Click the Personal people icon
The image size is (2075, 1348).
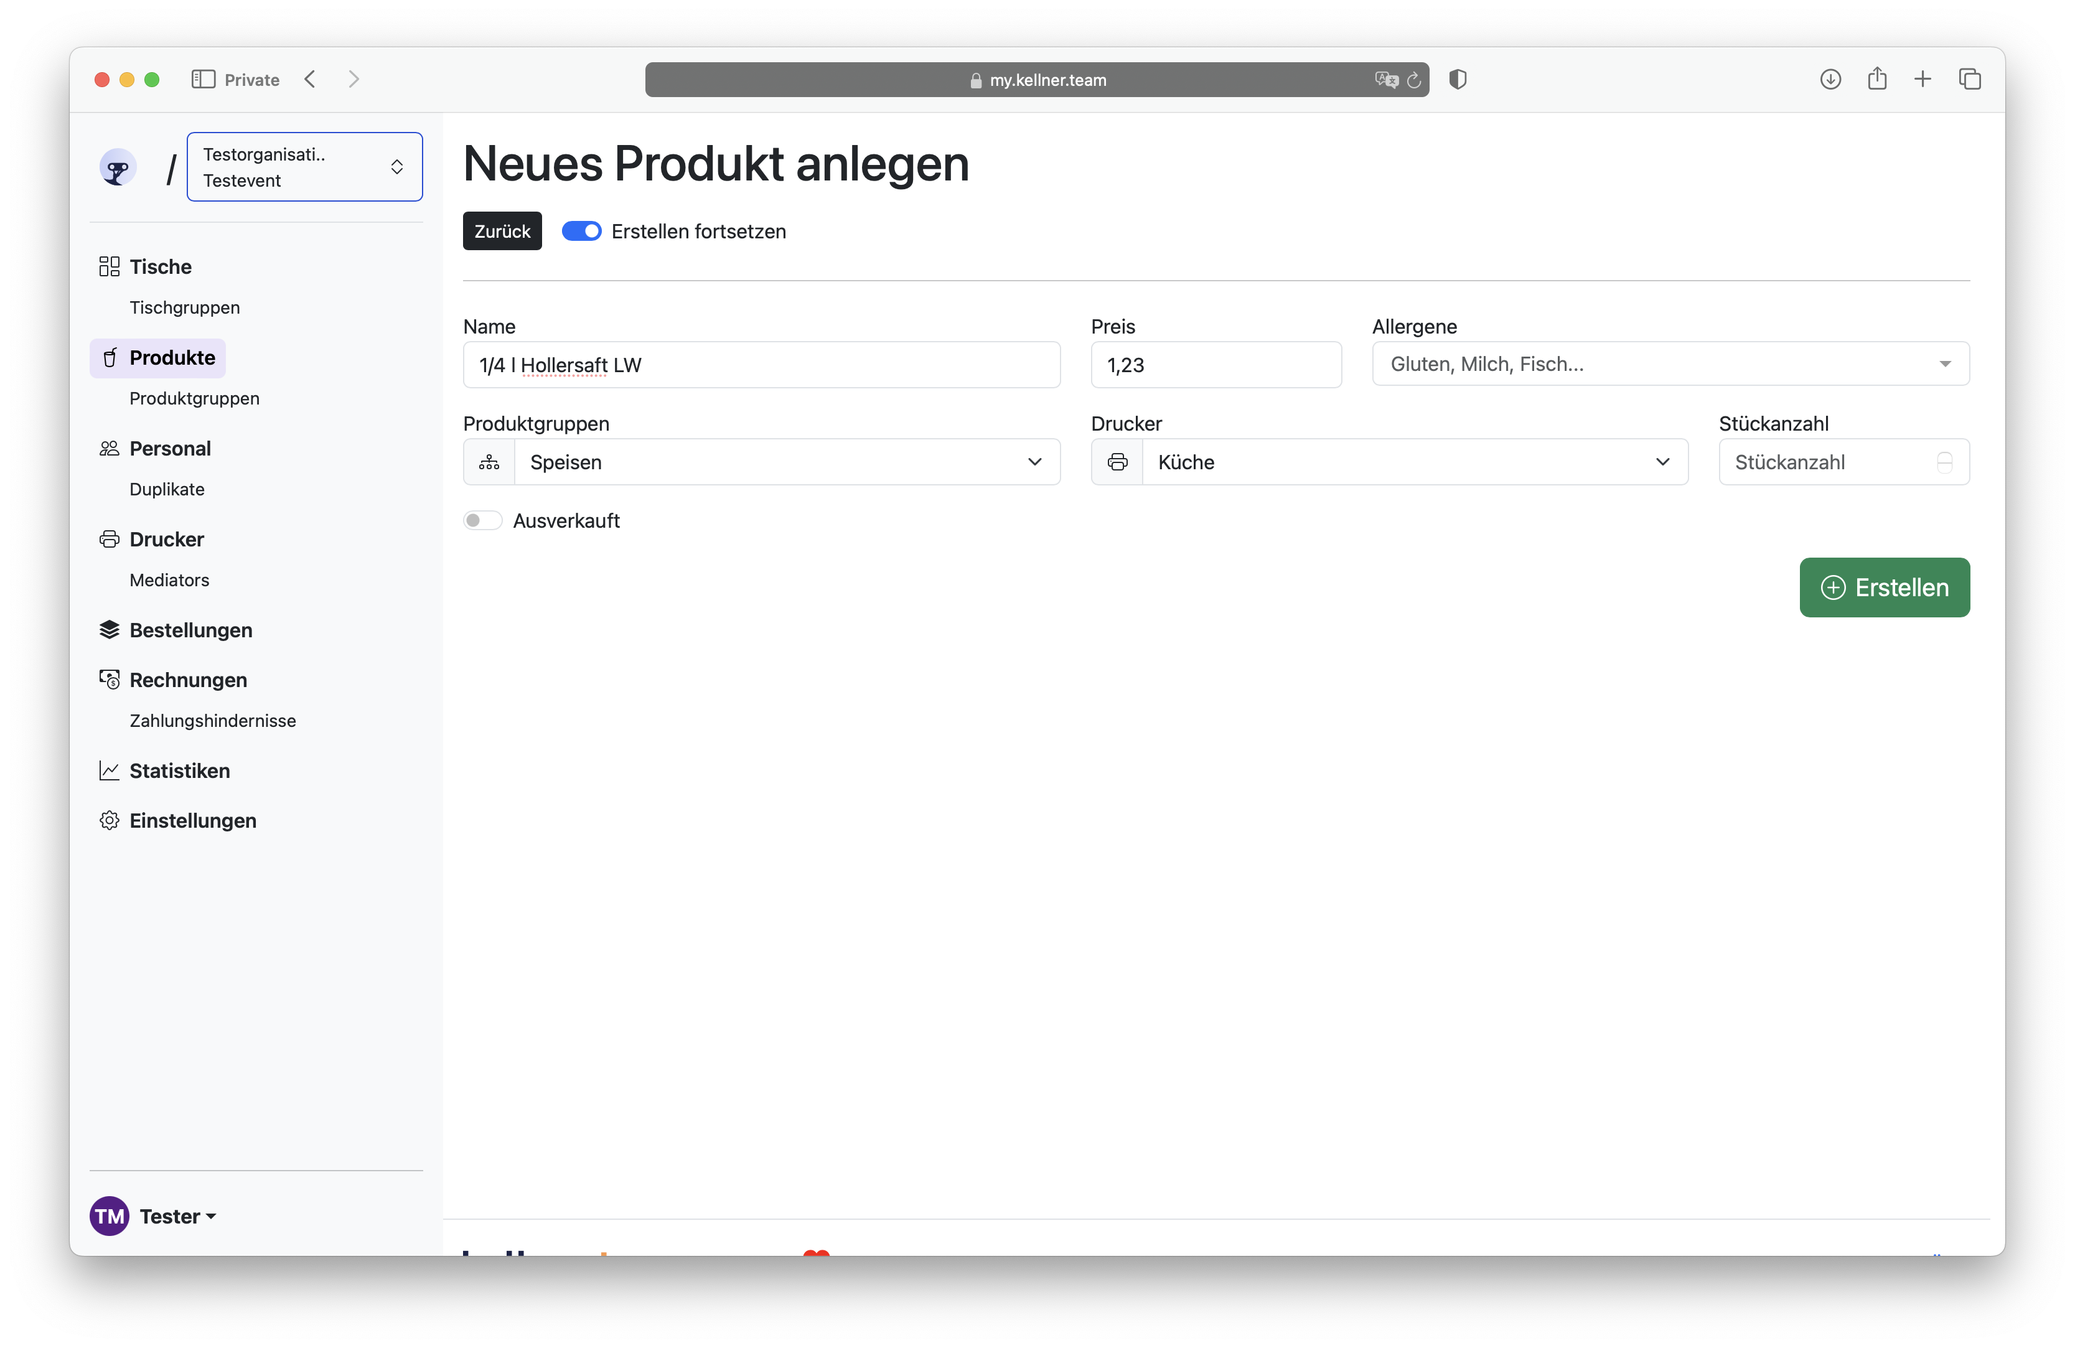(x=109, y=448)
